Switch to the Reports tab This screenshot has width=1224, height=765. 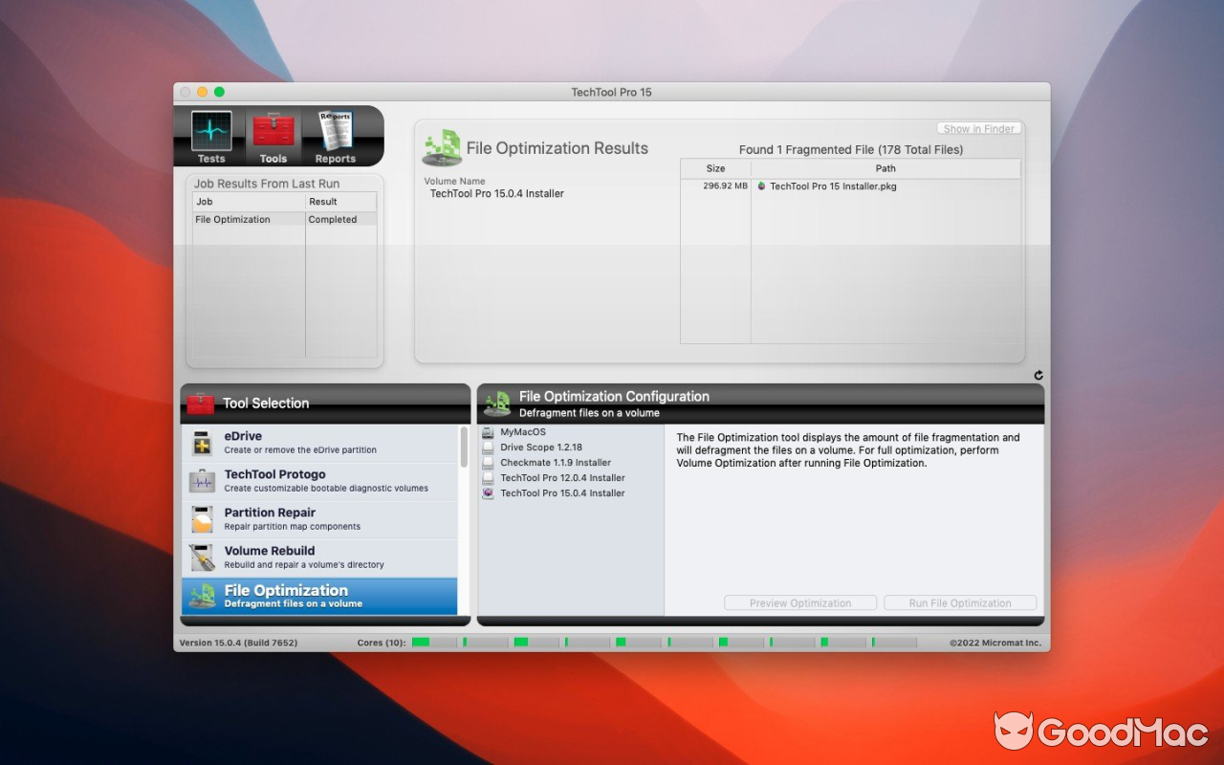pos(335,137)
